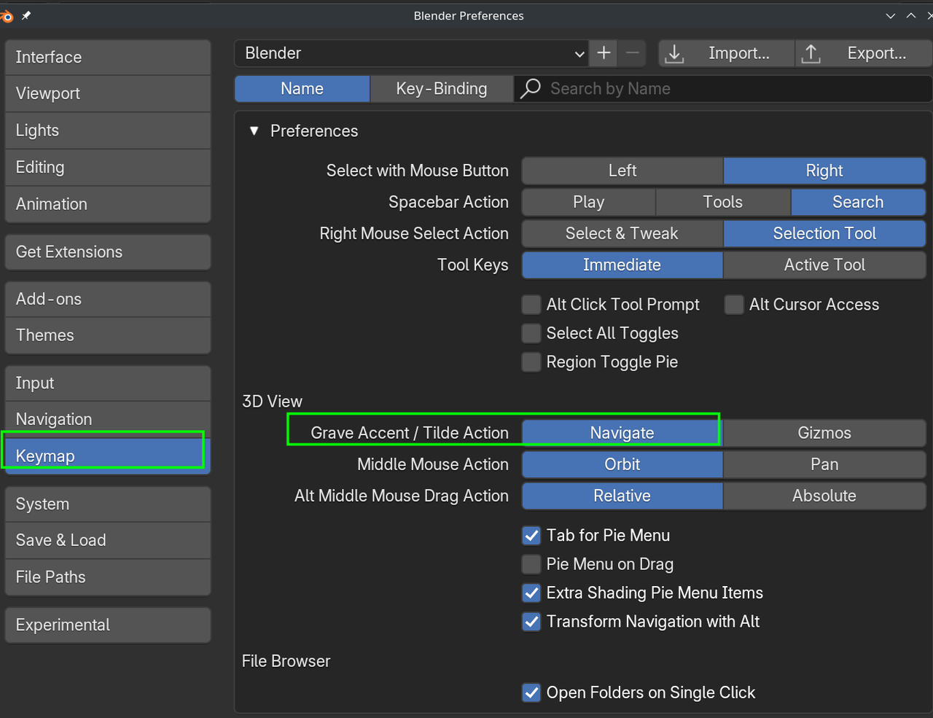Enable Pie Menu on Drag checkbox
This screenshot has width=933, height=718.
pos(531,564)
